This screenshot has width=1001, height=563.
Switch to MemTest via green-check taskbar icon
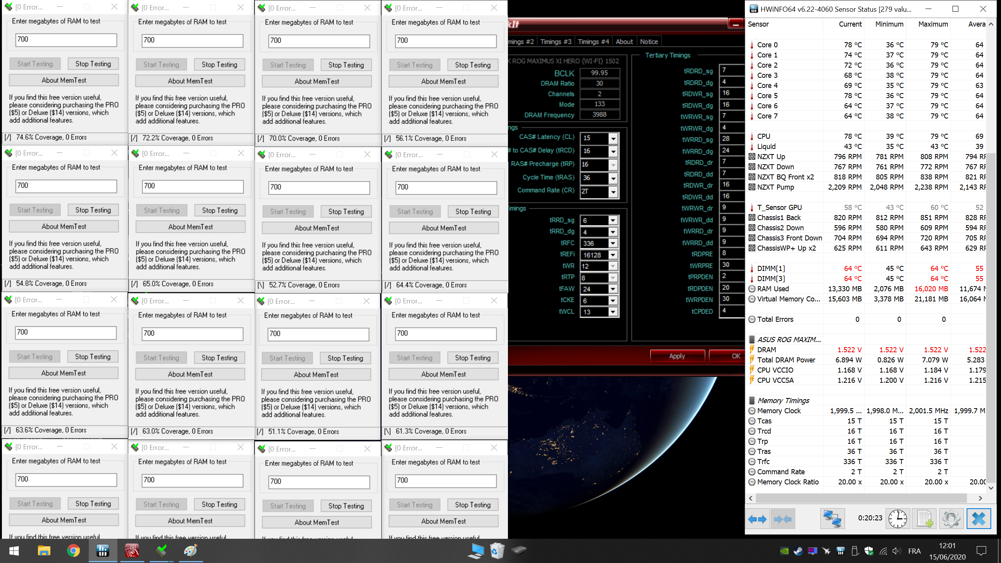pyautogui.click(x=161, y=551)
